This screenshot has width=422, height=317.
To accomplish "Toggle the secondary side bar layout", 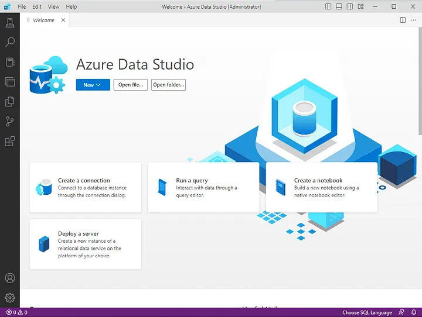I will tap(350, 6).
